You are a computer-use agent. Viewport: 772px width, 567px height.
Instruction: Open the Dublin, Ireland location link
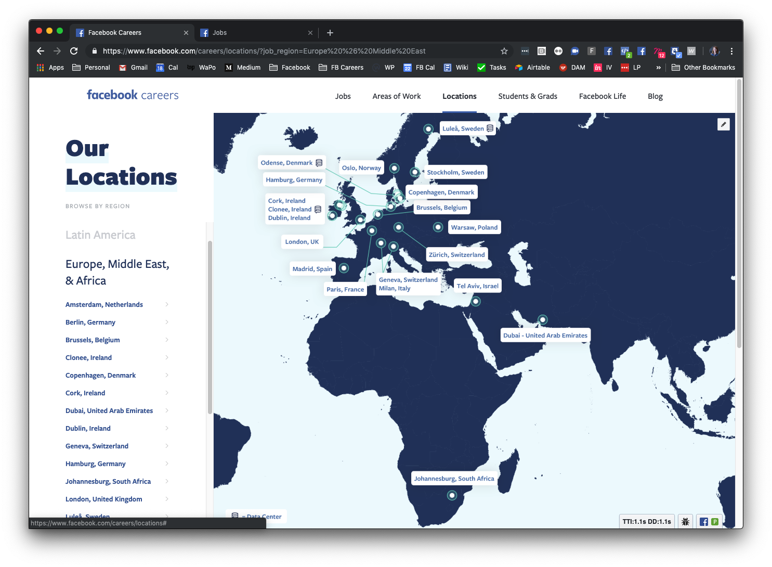click(88, 428)
